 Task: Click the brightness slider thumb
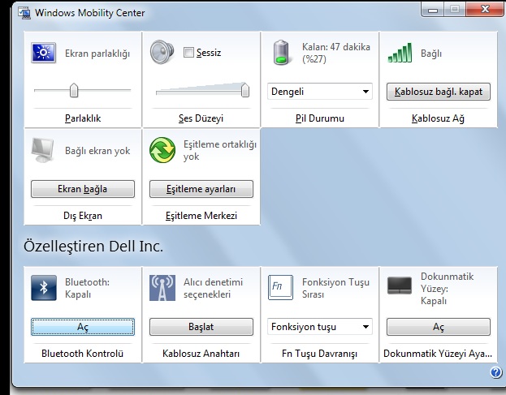[74, 90]
